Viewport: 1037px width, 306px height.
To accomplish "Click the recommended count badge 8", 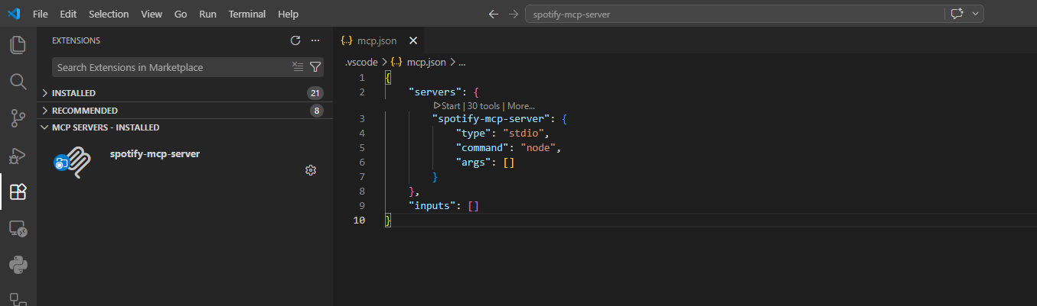I will pos(317,111).
